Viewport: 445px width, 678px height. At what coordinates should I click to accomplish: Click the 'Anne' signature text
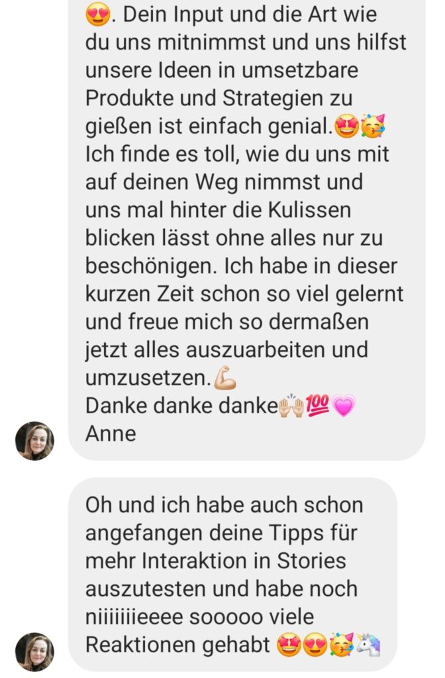click(111, 434)
